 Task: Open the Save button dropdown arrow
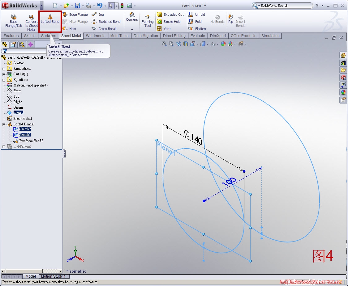tap(83, 6)
